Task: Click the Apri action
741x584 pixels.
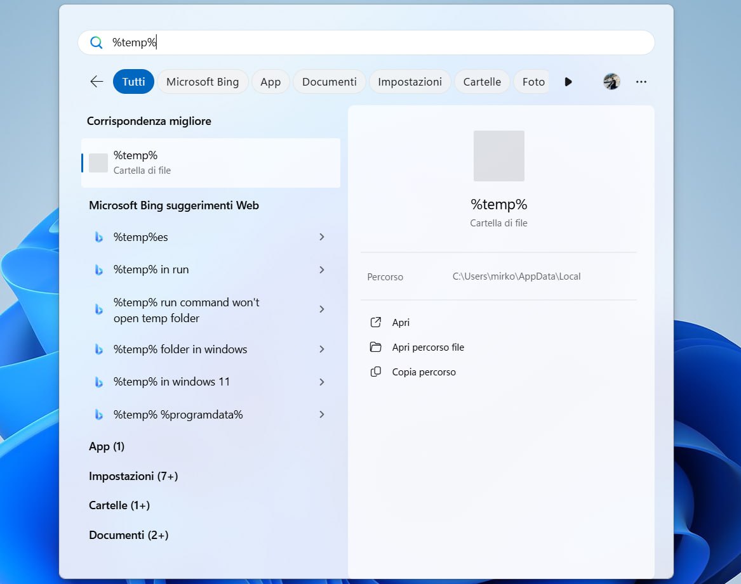Action: coord(401,323)
